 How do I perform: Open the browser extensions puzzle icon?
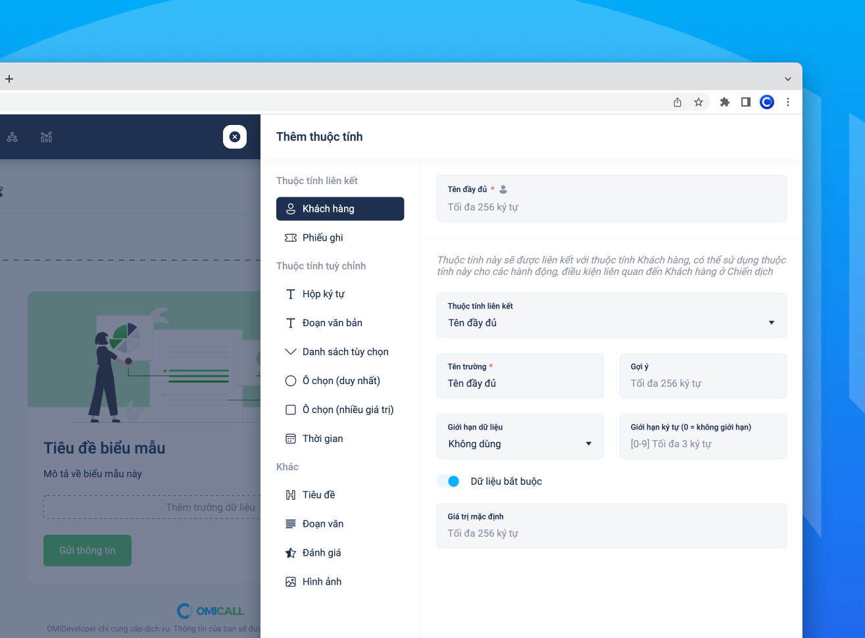coord(725,102)
